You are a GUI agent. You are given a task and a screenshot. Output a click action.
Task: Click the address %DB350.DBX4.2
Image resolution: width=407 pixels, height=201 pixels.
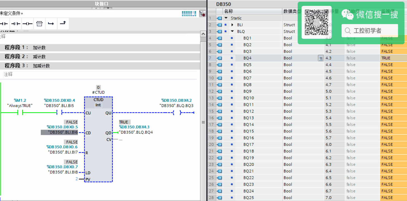pyautogui.click(x=176, y=100)
